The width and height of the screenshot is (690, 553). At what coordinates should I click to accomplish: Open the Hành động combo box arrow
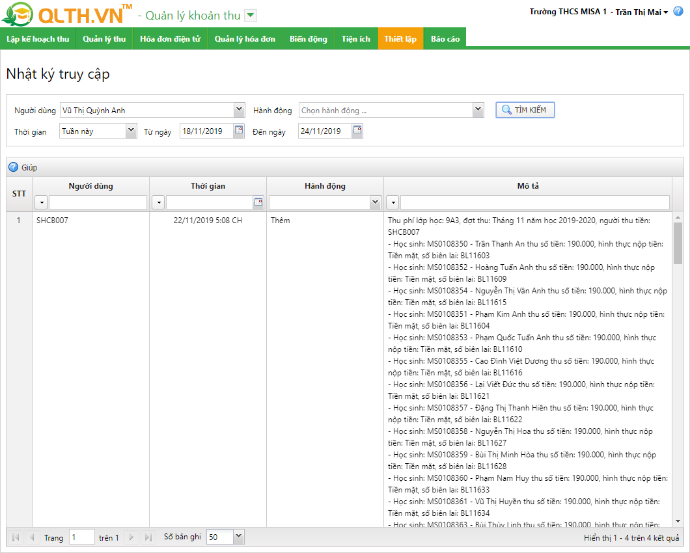(x=478, y=110)
